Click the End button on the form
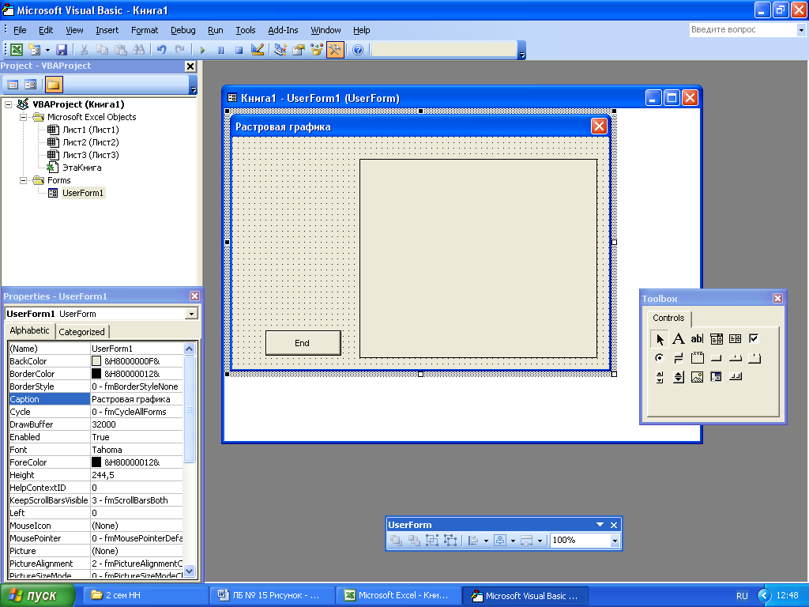Viewport: 809px width, 607px height. pyautogui.click(x=303, y=343)
